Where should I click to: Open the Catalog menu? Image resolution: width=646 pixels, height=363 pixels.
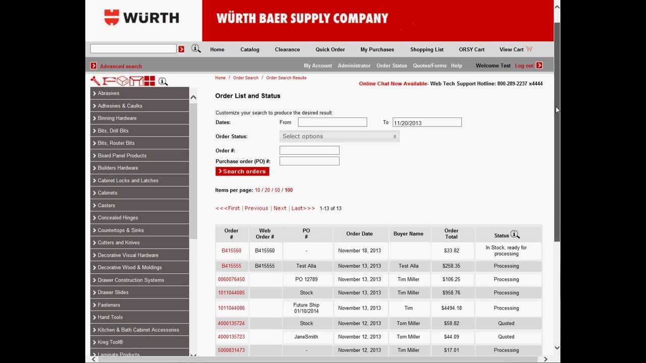point(250,49)
